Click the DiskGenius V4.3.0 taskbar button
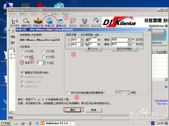Viewport: 169px width, 126px height. point(58,123)
